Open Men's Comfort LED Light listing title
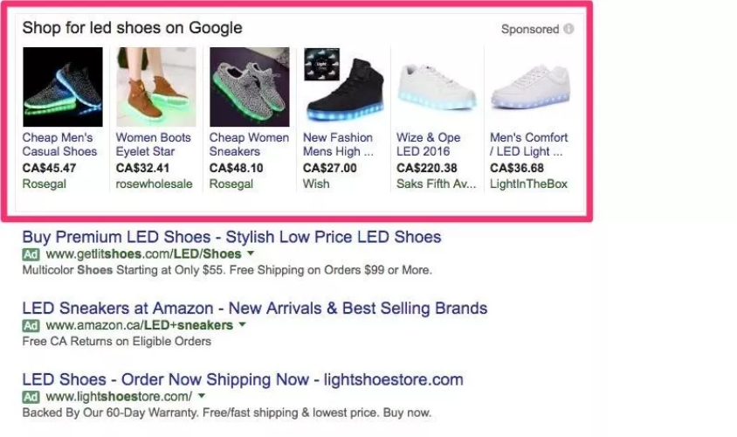Screen dimensions: 737x437 click(x=528, y=144)
